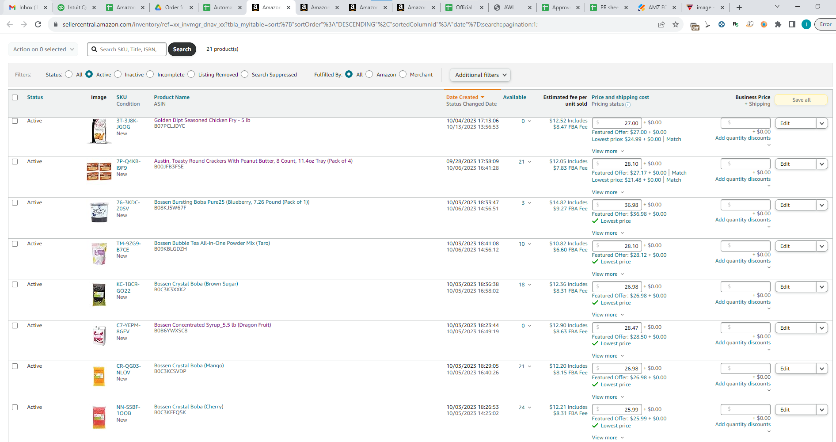This screenshot has height=442, width=836.
Task: Open the RS extension icon
Action: pyautogui.click(x=736, y=24)
